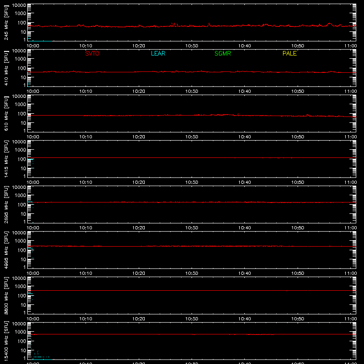
Task: Click the 10 tick value on 1415 MHz axis
Action: tap(23, 168)
